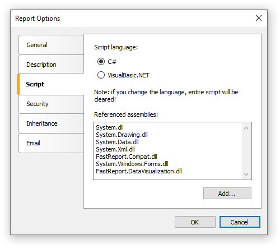The width and height of the screenshot is (280, 248).
Task: Close the Report Options dialog
Action: click(x=259, y=18)
